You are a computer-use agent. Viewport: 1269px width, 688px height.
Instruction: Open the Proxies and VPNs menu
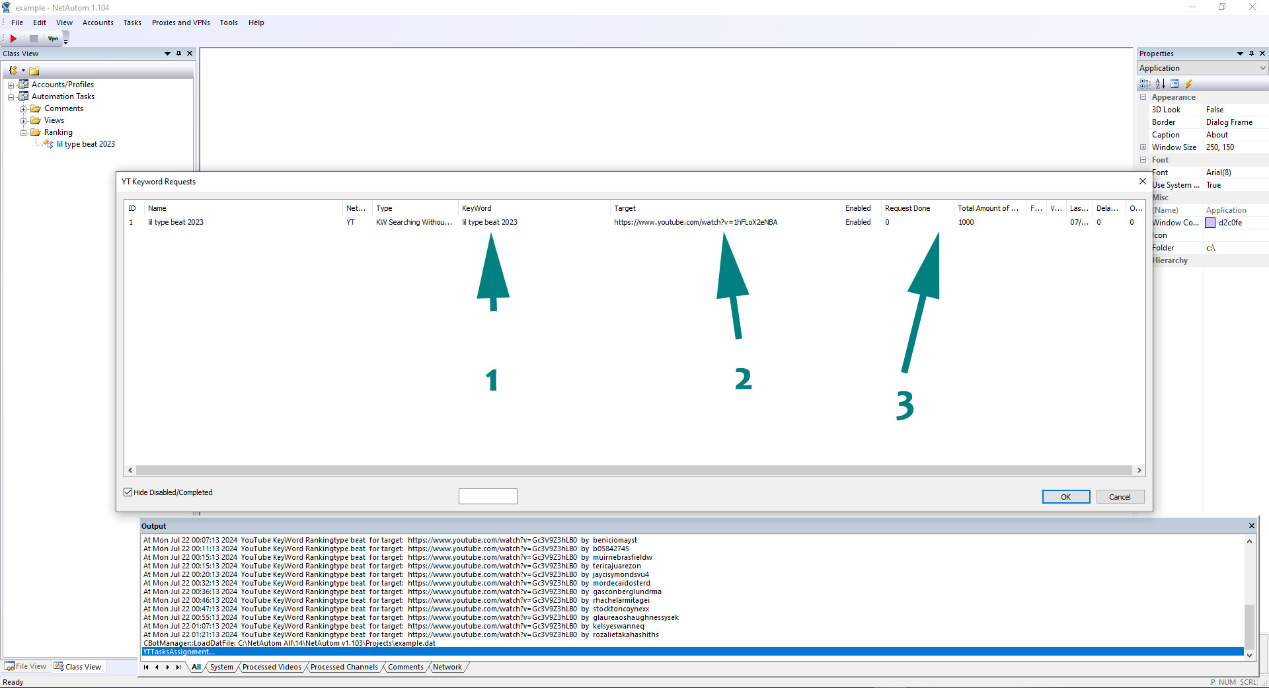[180, 22]
